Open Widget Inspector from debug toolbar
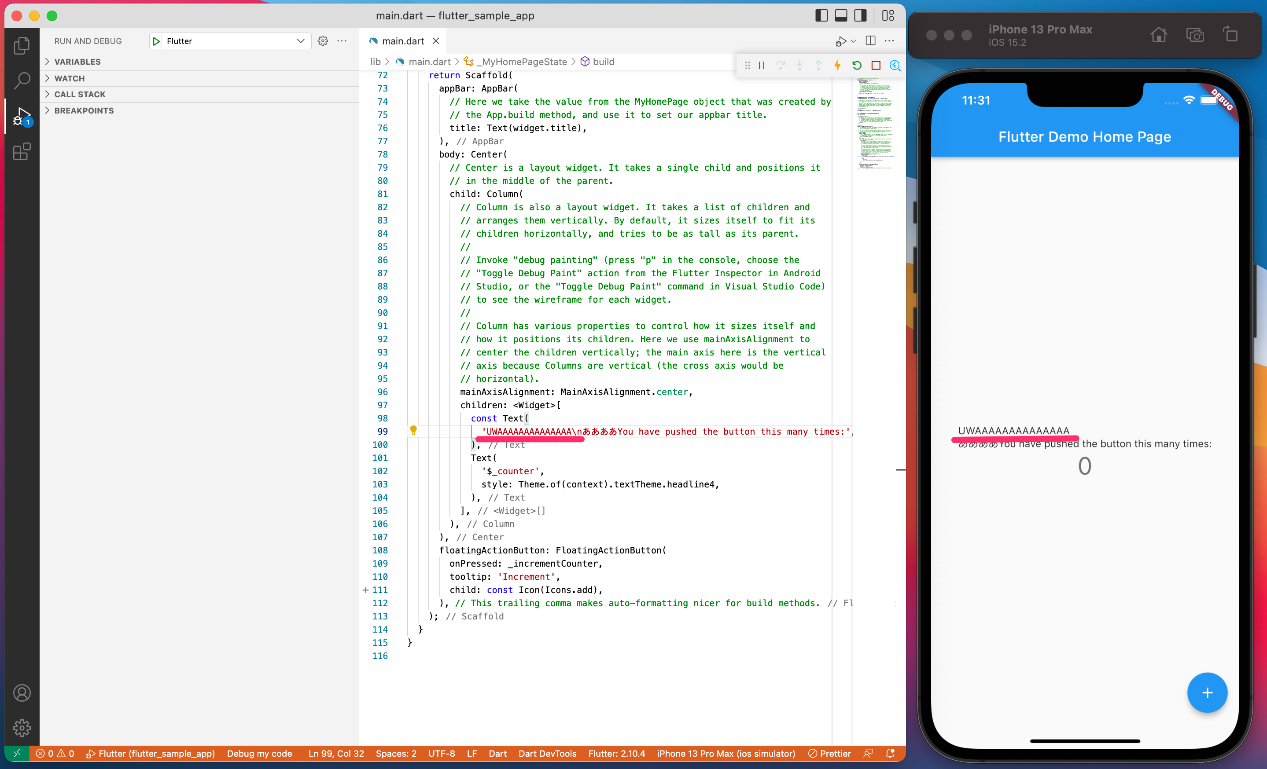Screen dimensions: 1267x769 pyautogui.click(x=895, y=65)
